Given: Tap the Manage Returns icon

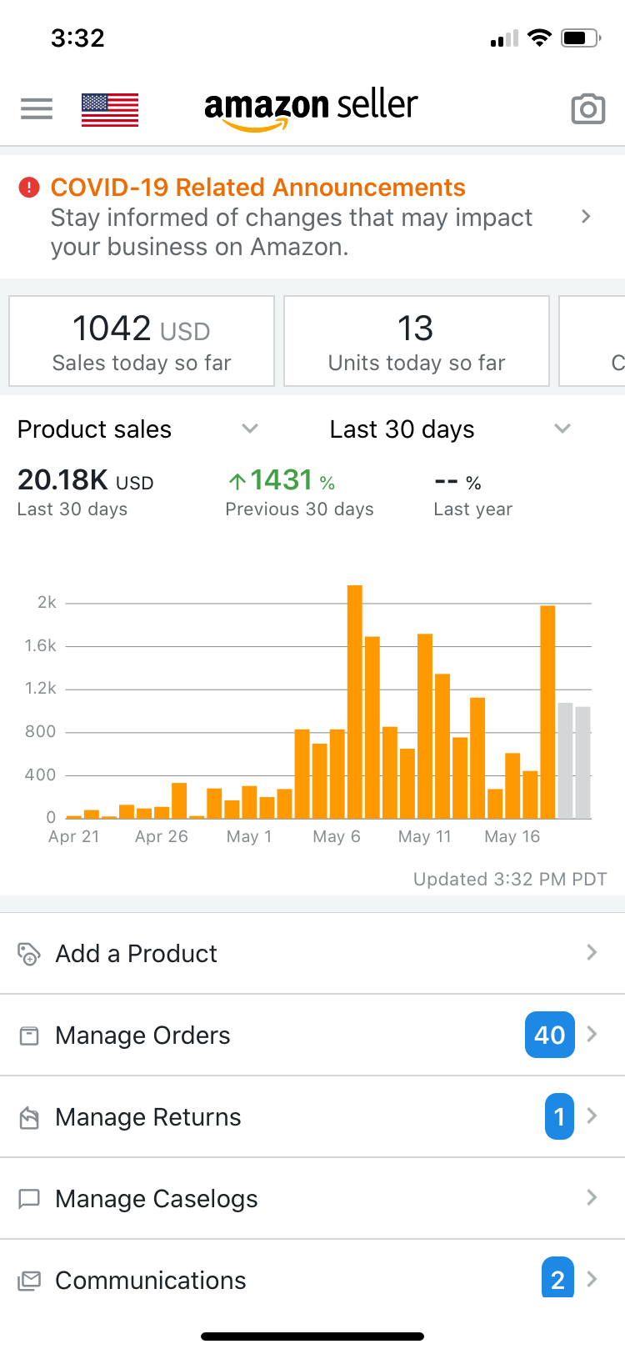Looking at the screenshot, I should click(x=29, y=1117).
